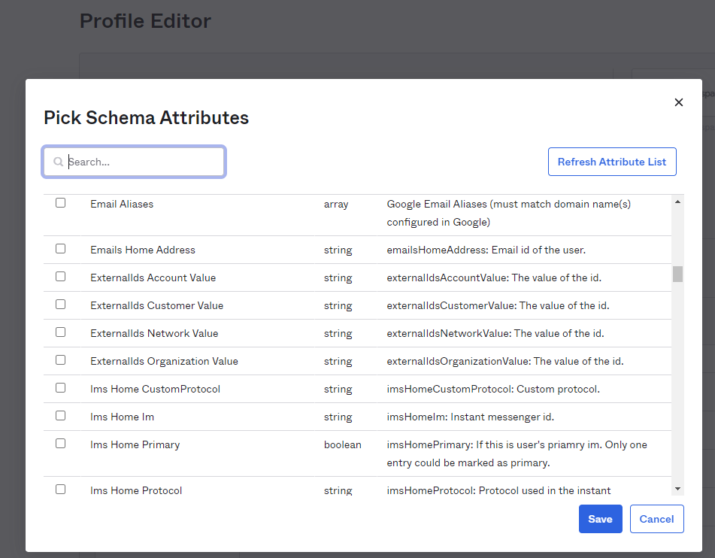Check the ExternalIds Customer Value checkbox
Image resolution: width=715 pixels, height=558 pixels.
60,305
